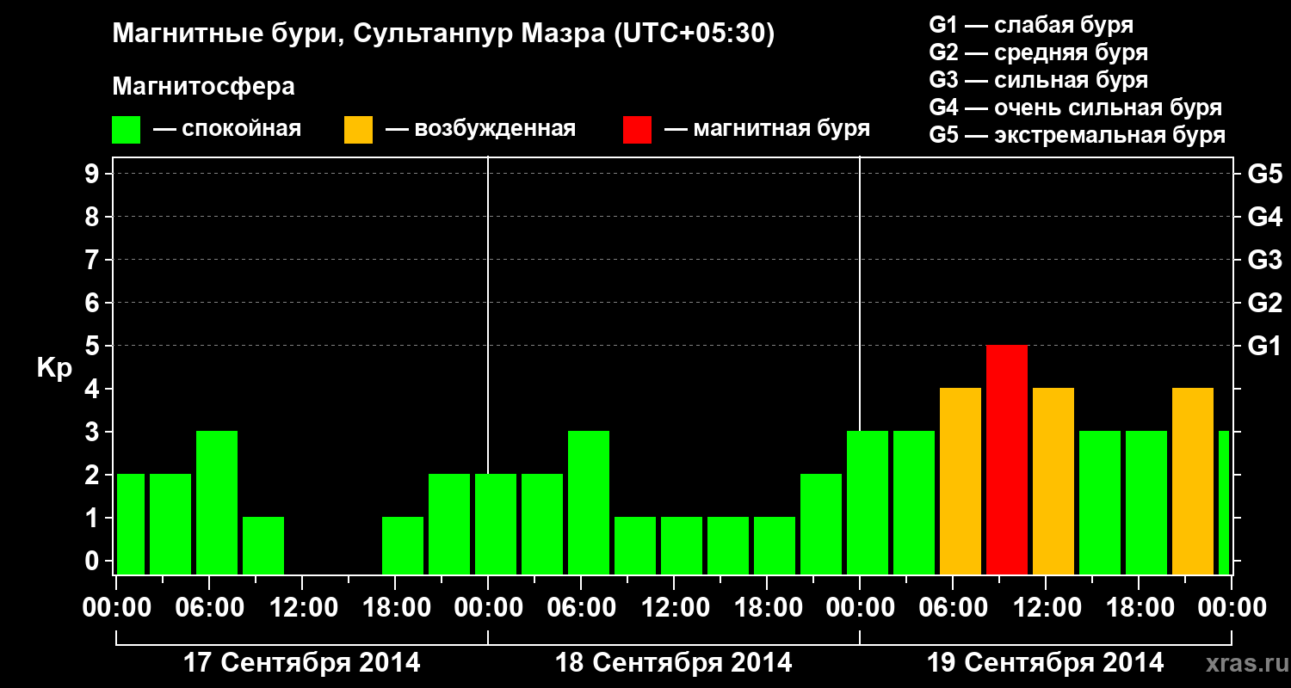Select the last orange Kp 4 bar
This screenshot has height=688, width=1291.
(x=1193, y=481)
